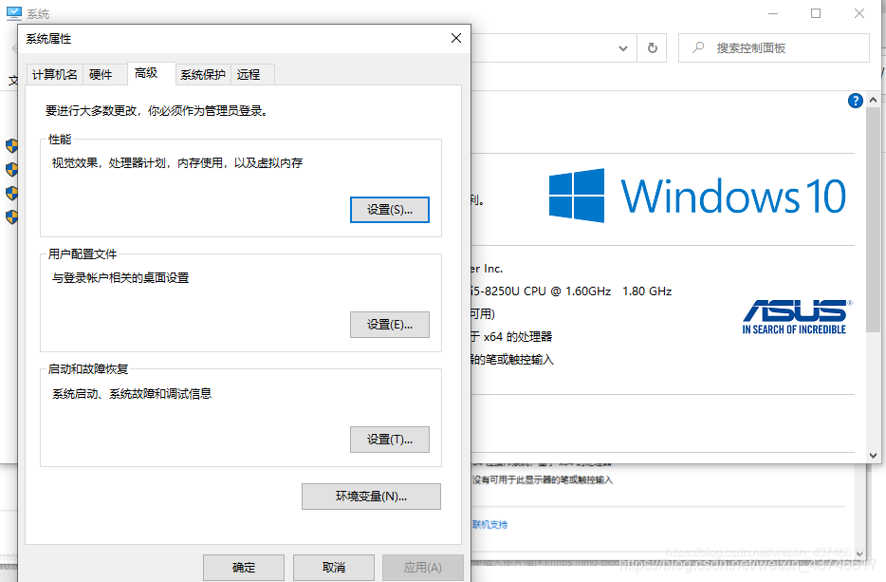Viewport: 886px width, 582px height.
Task: Click 与登录帐户相关的桌面设置 text
Action: click(120, 278)
